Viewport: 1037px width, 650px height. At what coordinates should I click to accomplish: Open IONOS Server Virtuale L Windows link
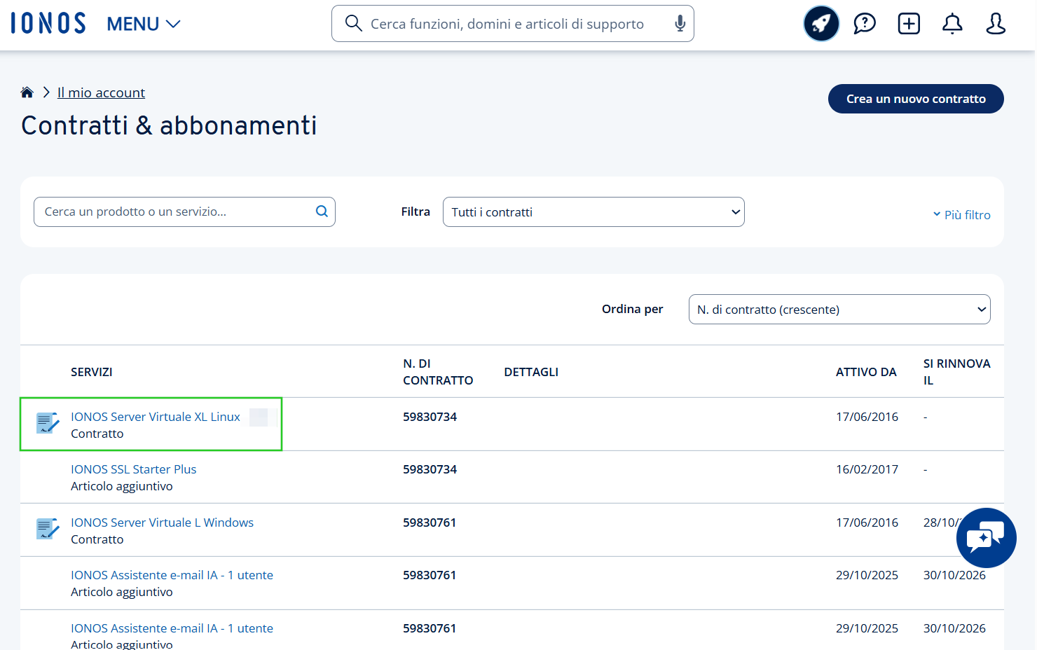[x=162, y=523]
